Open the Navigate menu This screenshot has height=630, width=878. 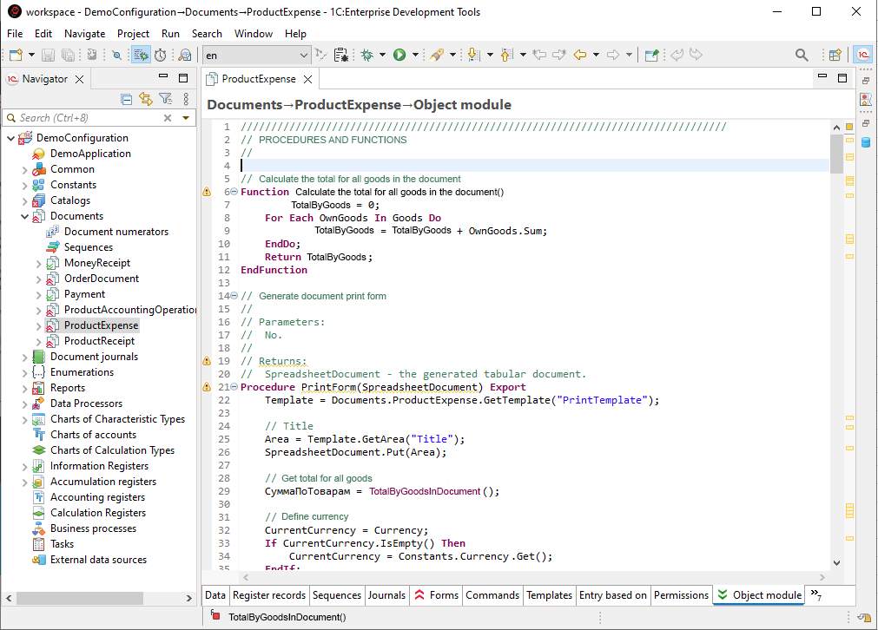(x=84, y=34)
